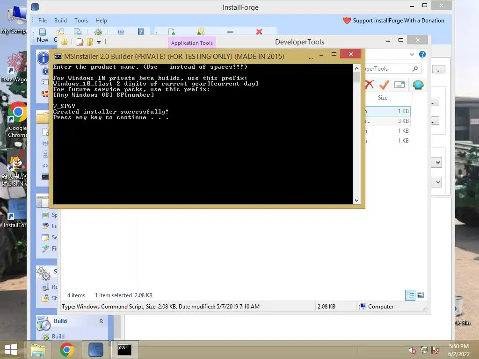Select the Google Chrome desktop shortcut
This screenshot has height=359, width=479.
coord(17,120)
